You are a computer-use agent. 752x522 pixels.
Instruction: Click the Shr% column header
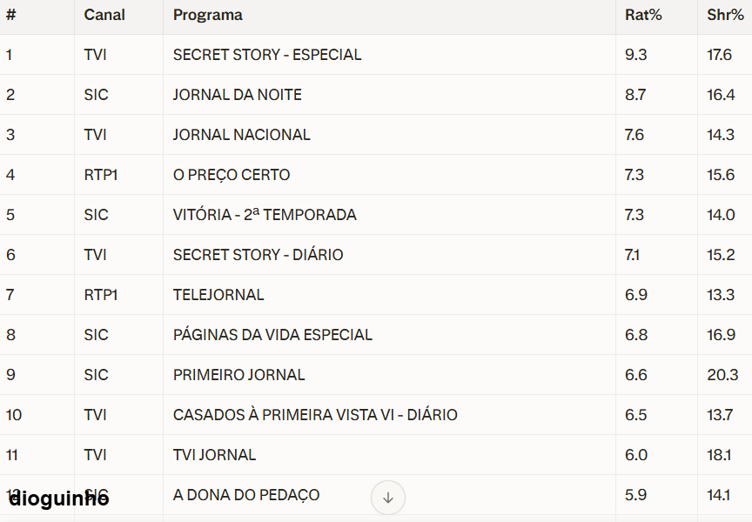pyautogui.click(x=725, y=15)
